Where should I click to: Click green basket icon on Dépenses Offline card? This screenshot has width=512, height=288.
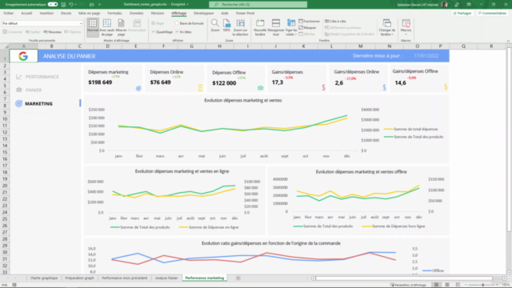(x=260, y=87)
